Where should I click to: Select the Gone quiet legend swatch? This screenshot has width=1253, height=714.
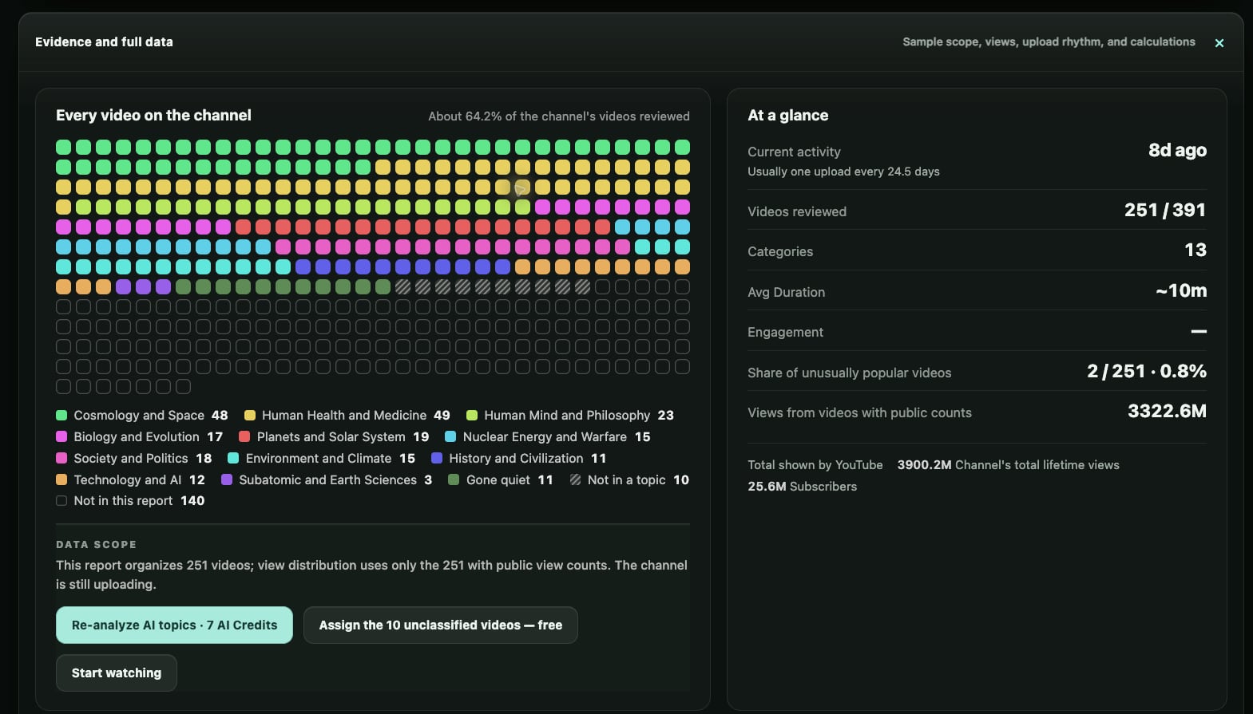coord(454,479)
